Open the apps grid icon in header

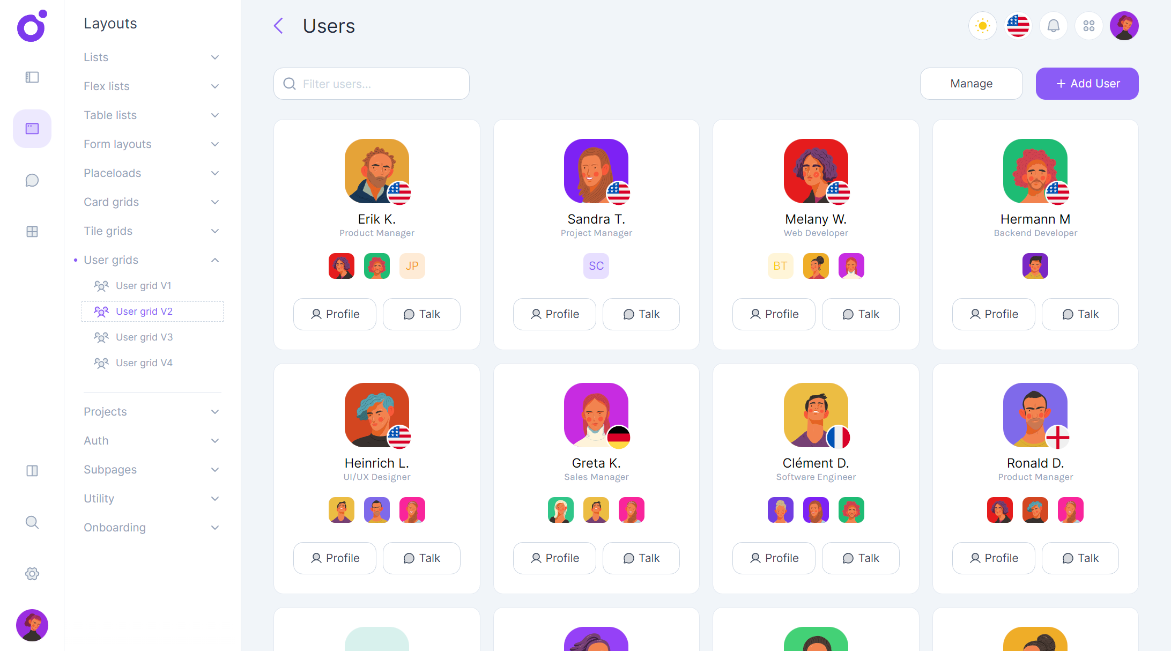1088,26
